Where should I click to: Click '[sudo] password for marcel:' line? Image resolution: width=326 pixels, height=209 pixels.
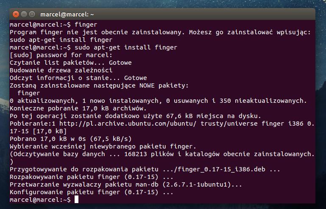point(61,55)
